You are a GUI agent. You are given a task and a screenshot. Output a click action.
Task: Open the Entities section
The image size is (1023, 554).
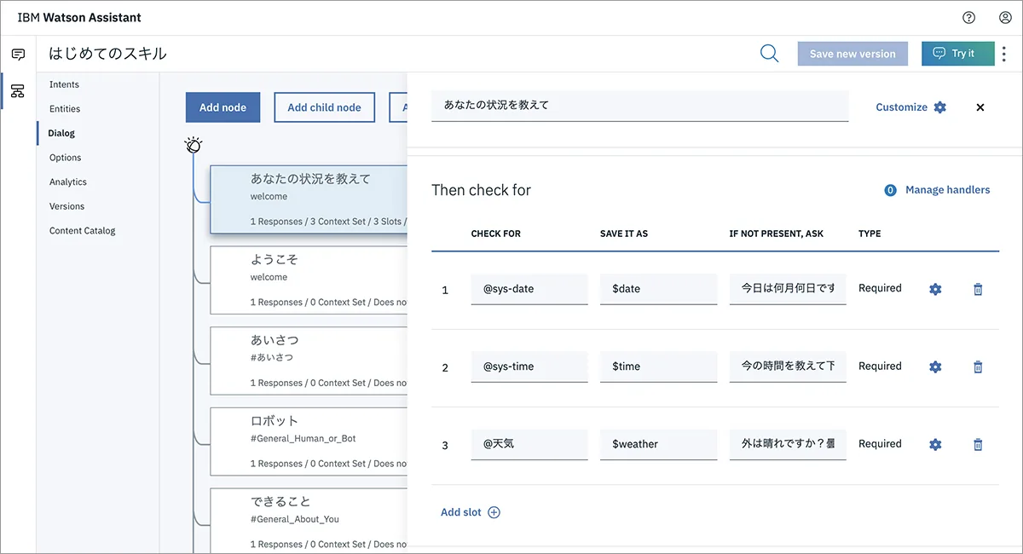pyautogui.click(x=65, y=108)
